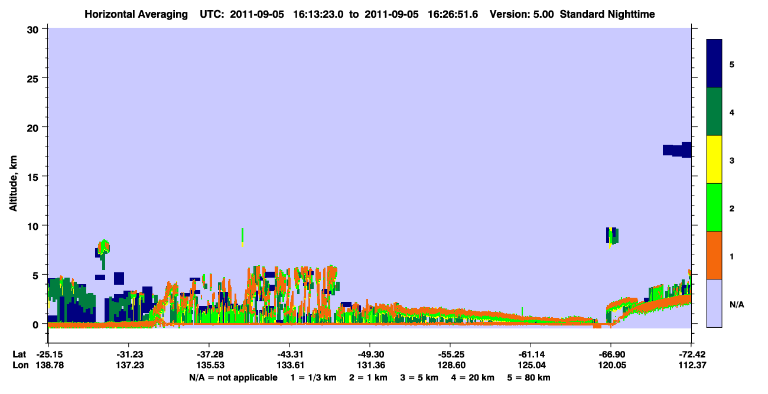Click longitude value 137.23
Image resolution: width=768 pixels, height=394 pixels.
[129, 365]
